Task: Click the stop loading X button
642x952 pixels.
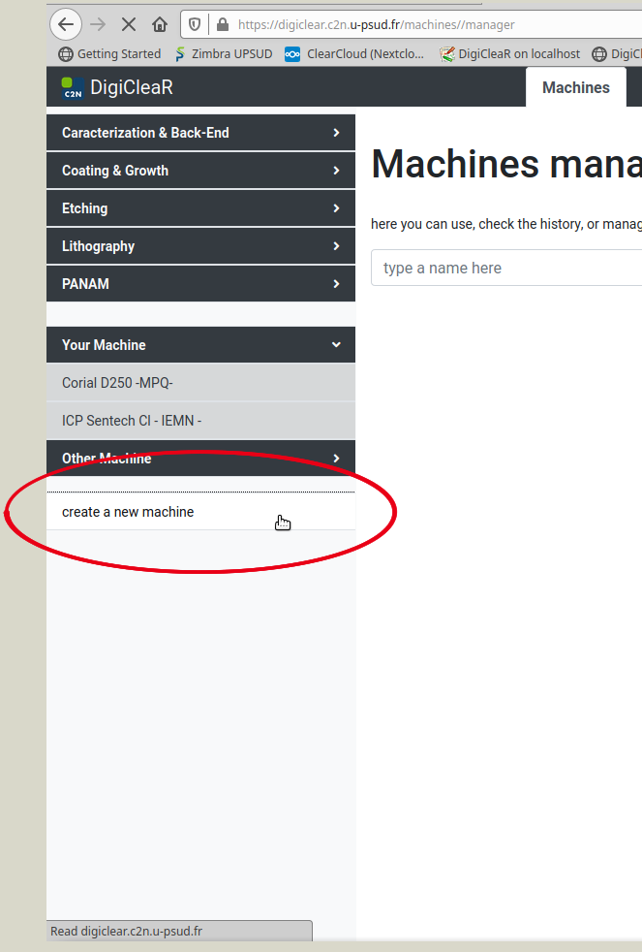Action: tap(128, 24)
